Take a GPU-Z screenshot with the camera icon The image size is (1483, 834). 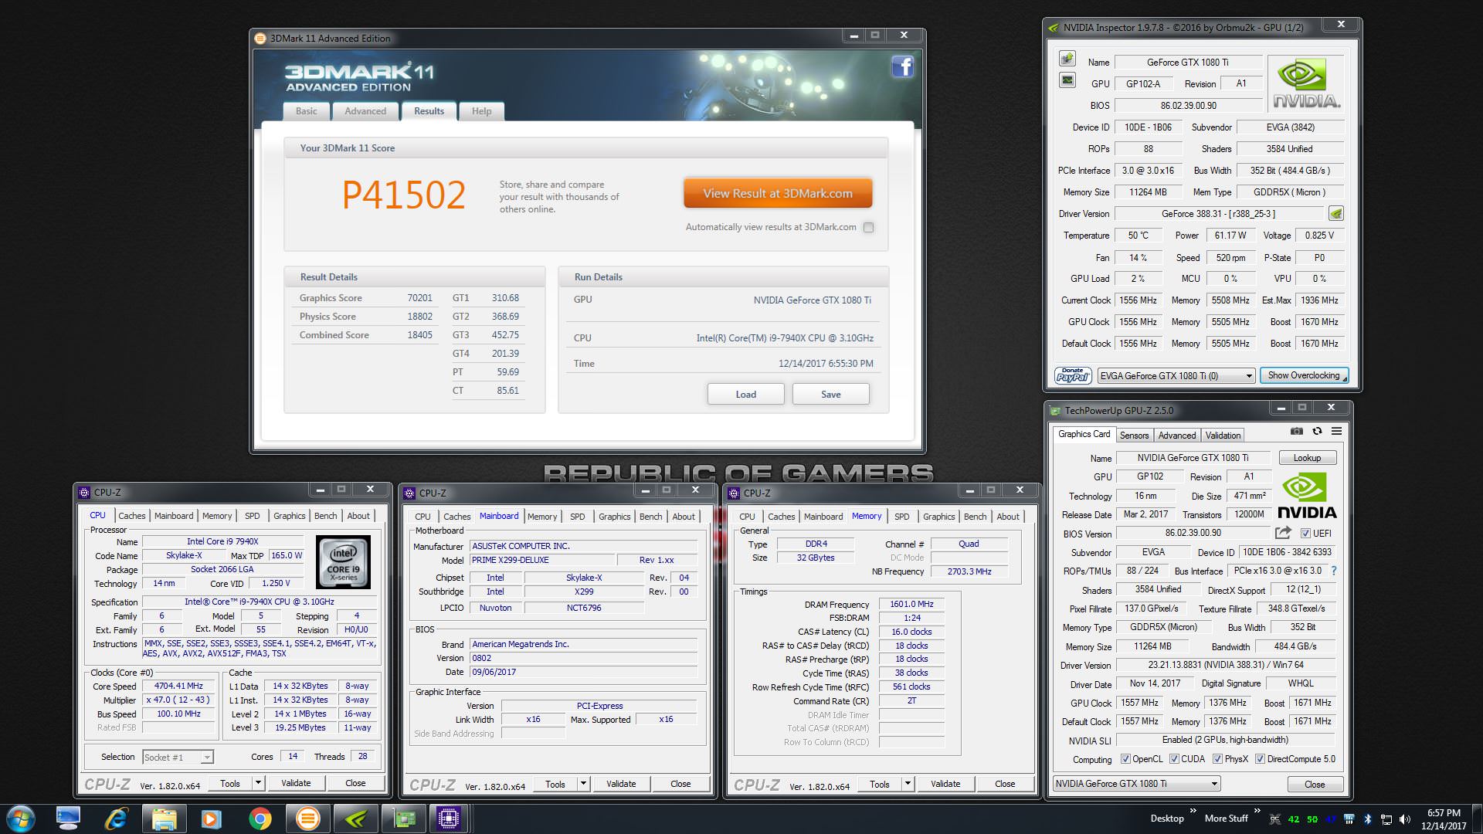click(x=1297, y=431)
